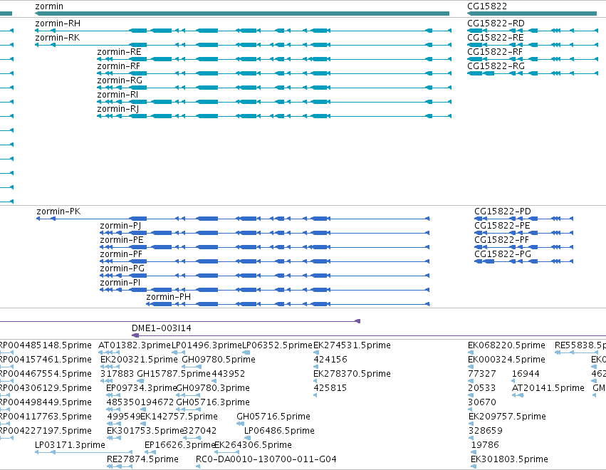Click EST AT01382.3prime
The width and height of the screenshot is (606, 470).
click(x=135, y=345)
